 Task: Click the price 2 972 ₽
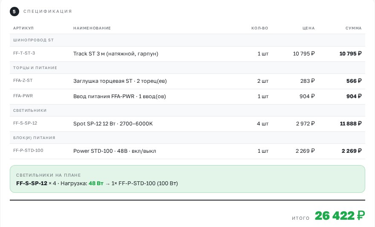pyautogui.click(x=306, y=124)
